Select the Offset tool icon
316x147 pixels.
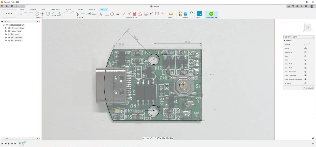pyautogui.click(x=94, y=14)
